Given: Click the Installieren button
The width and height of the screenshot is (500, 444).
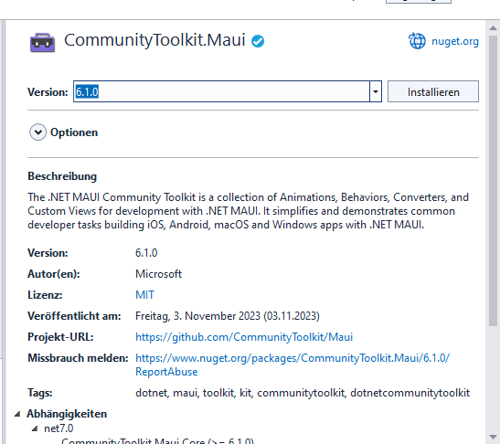Looking at the screenshot, I should pyautogui.click(x=433, y=91).
